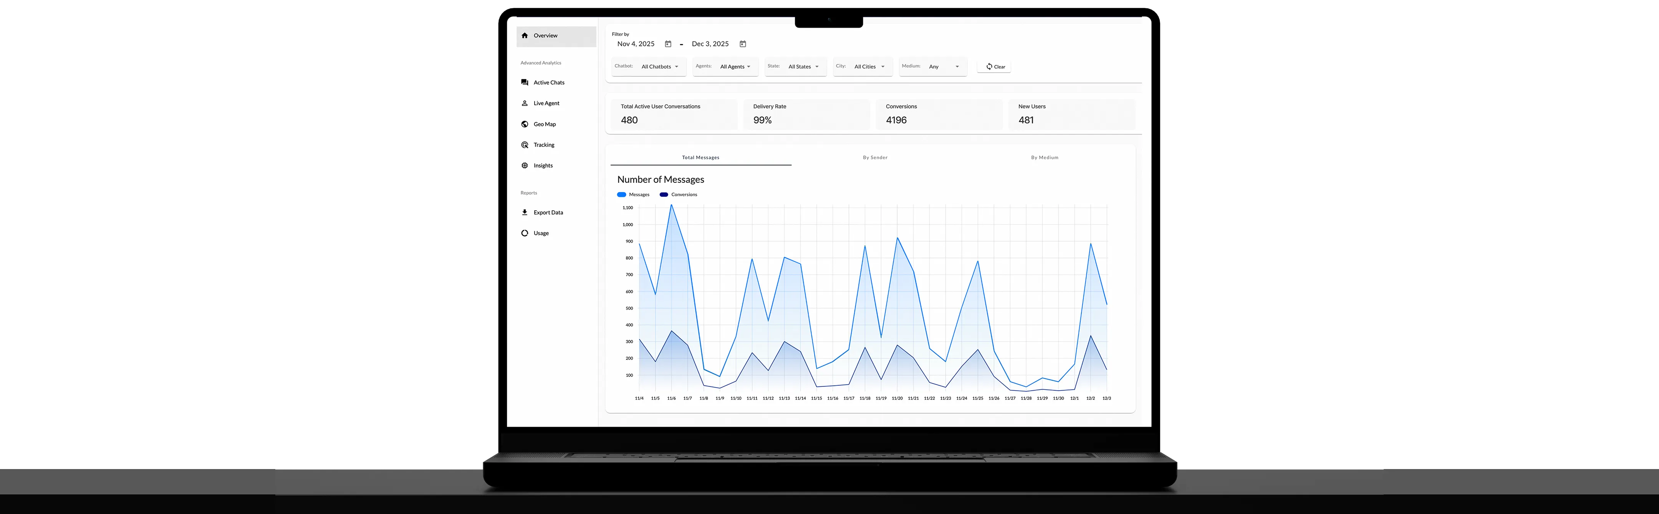The width and height of the screenshot is (1659, 514).
Task: Toggle the Messages series in chart legend
Action: pyautogui.click(x=621, y=194)
